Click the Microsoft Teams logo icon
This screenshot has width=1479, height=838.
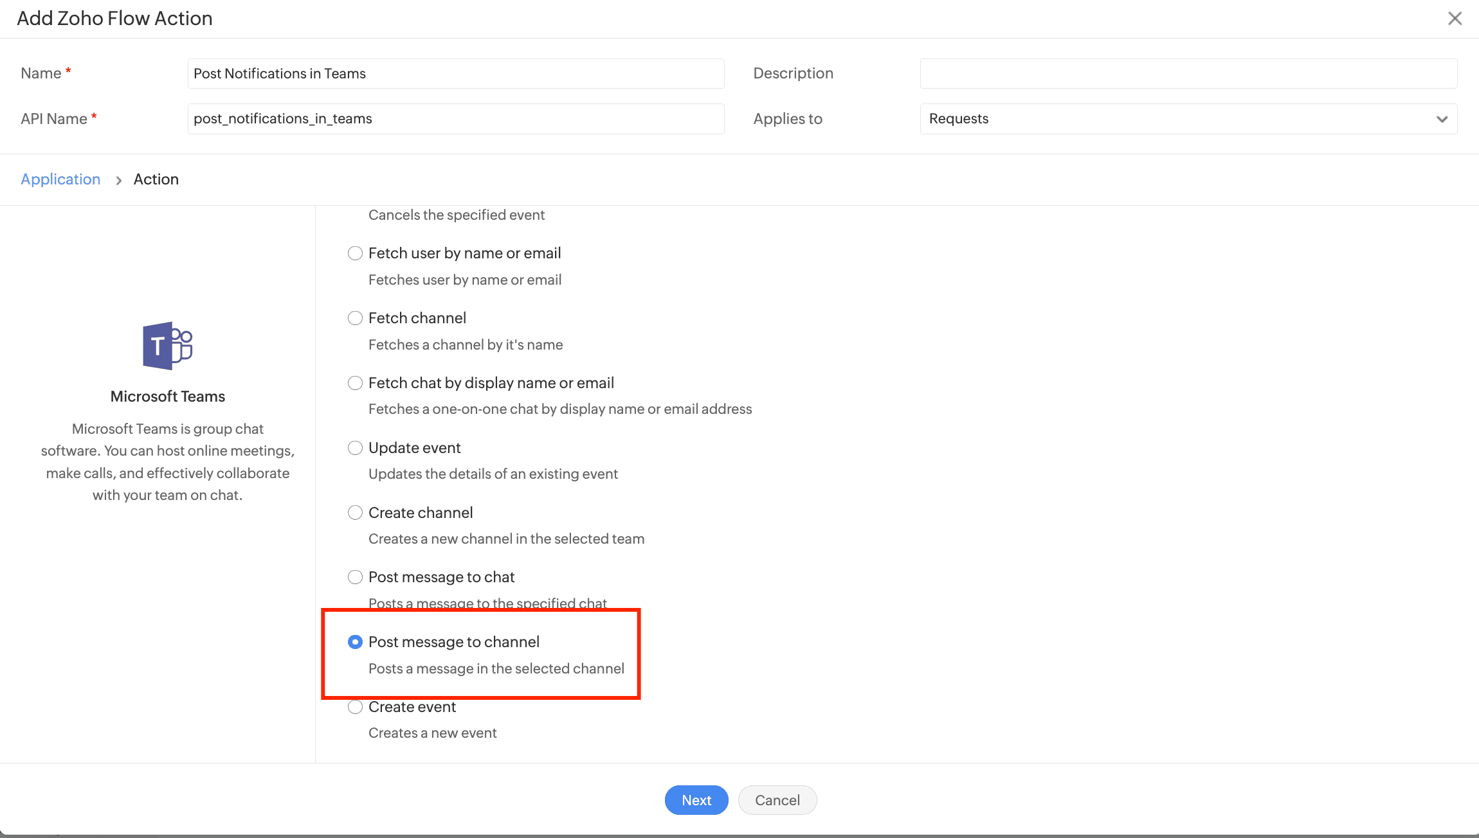pos(167,346)
